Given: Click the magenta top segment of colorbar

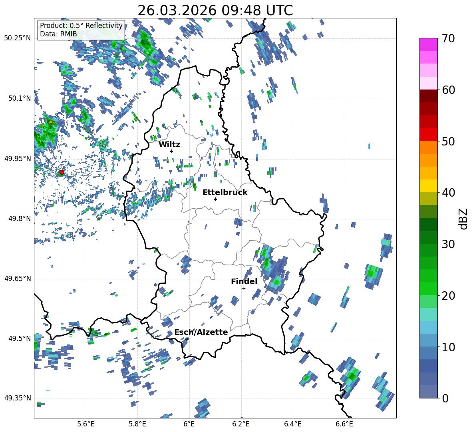Looking at the screenshot, I should [428, 45].
